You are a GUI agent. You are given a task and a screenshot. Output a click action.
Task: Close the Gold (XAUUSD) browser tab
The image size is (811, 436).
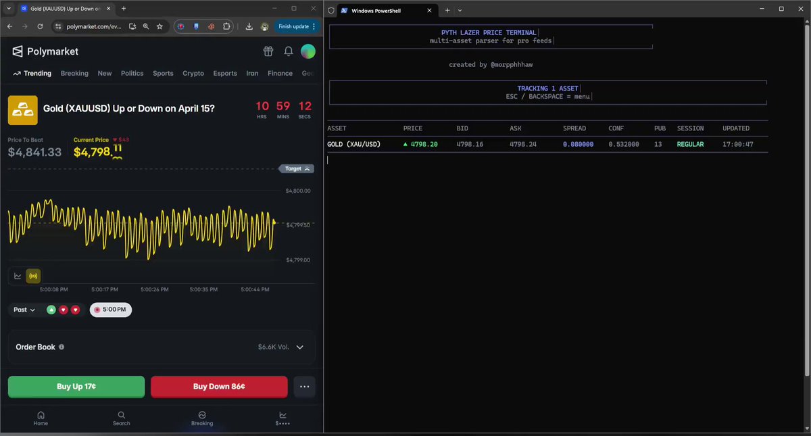[108, 9]
